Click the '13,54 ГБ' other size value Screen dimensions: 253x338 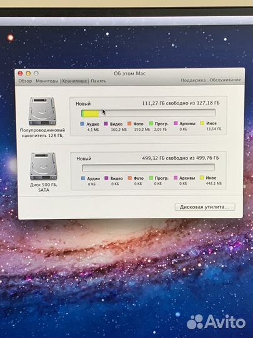[x=214, y=129]
